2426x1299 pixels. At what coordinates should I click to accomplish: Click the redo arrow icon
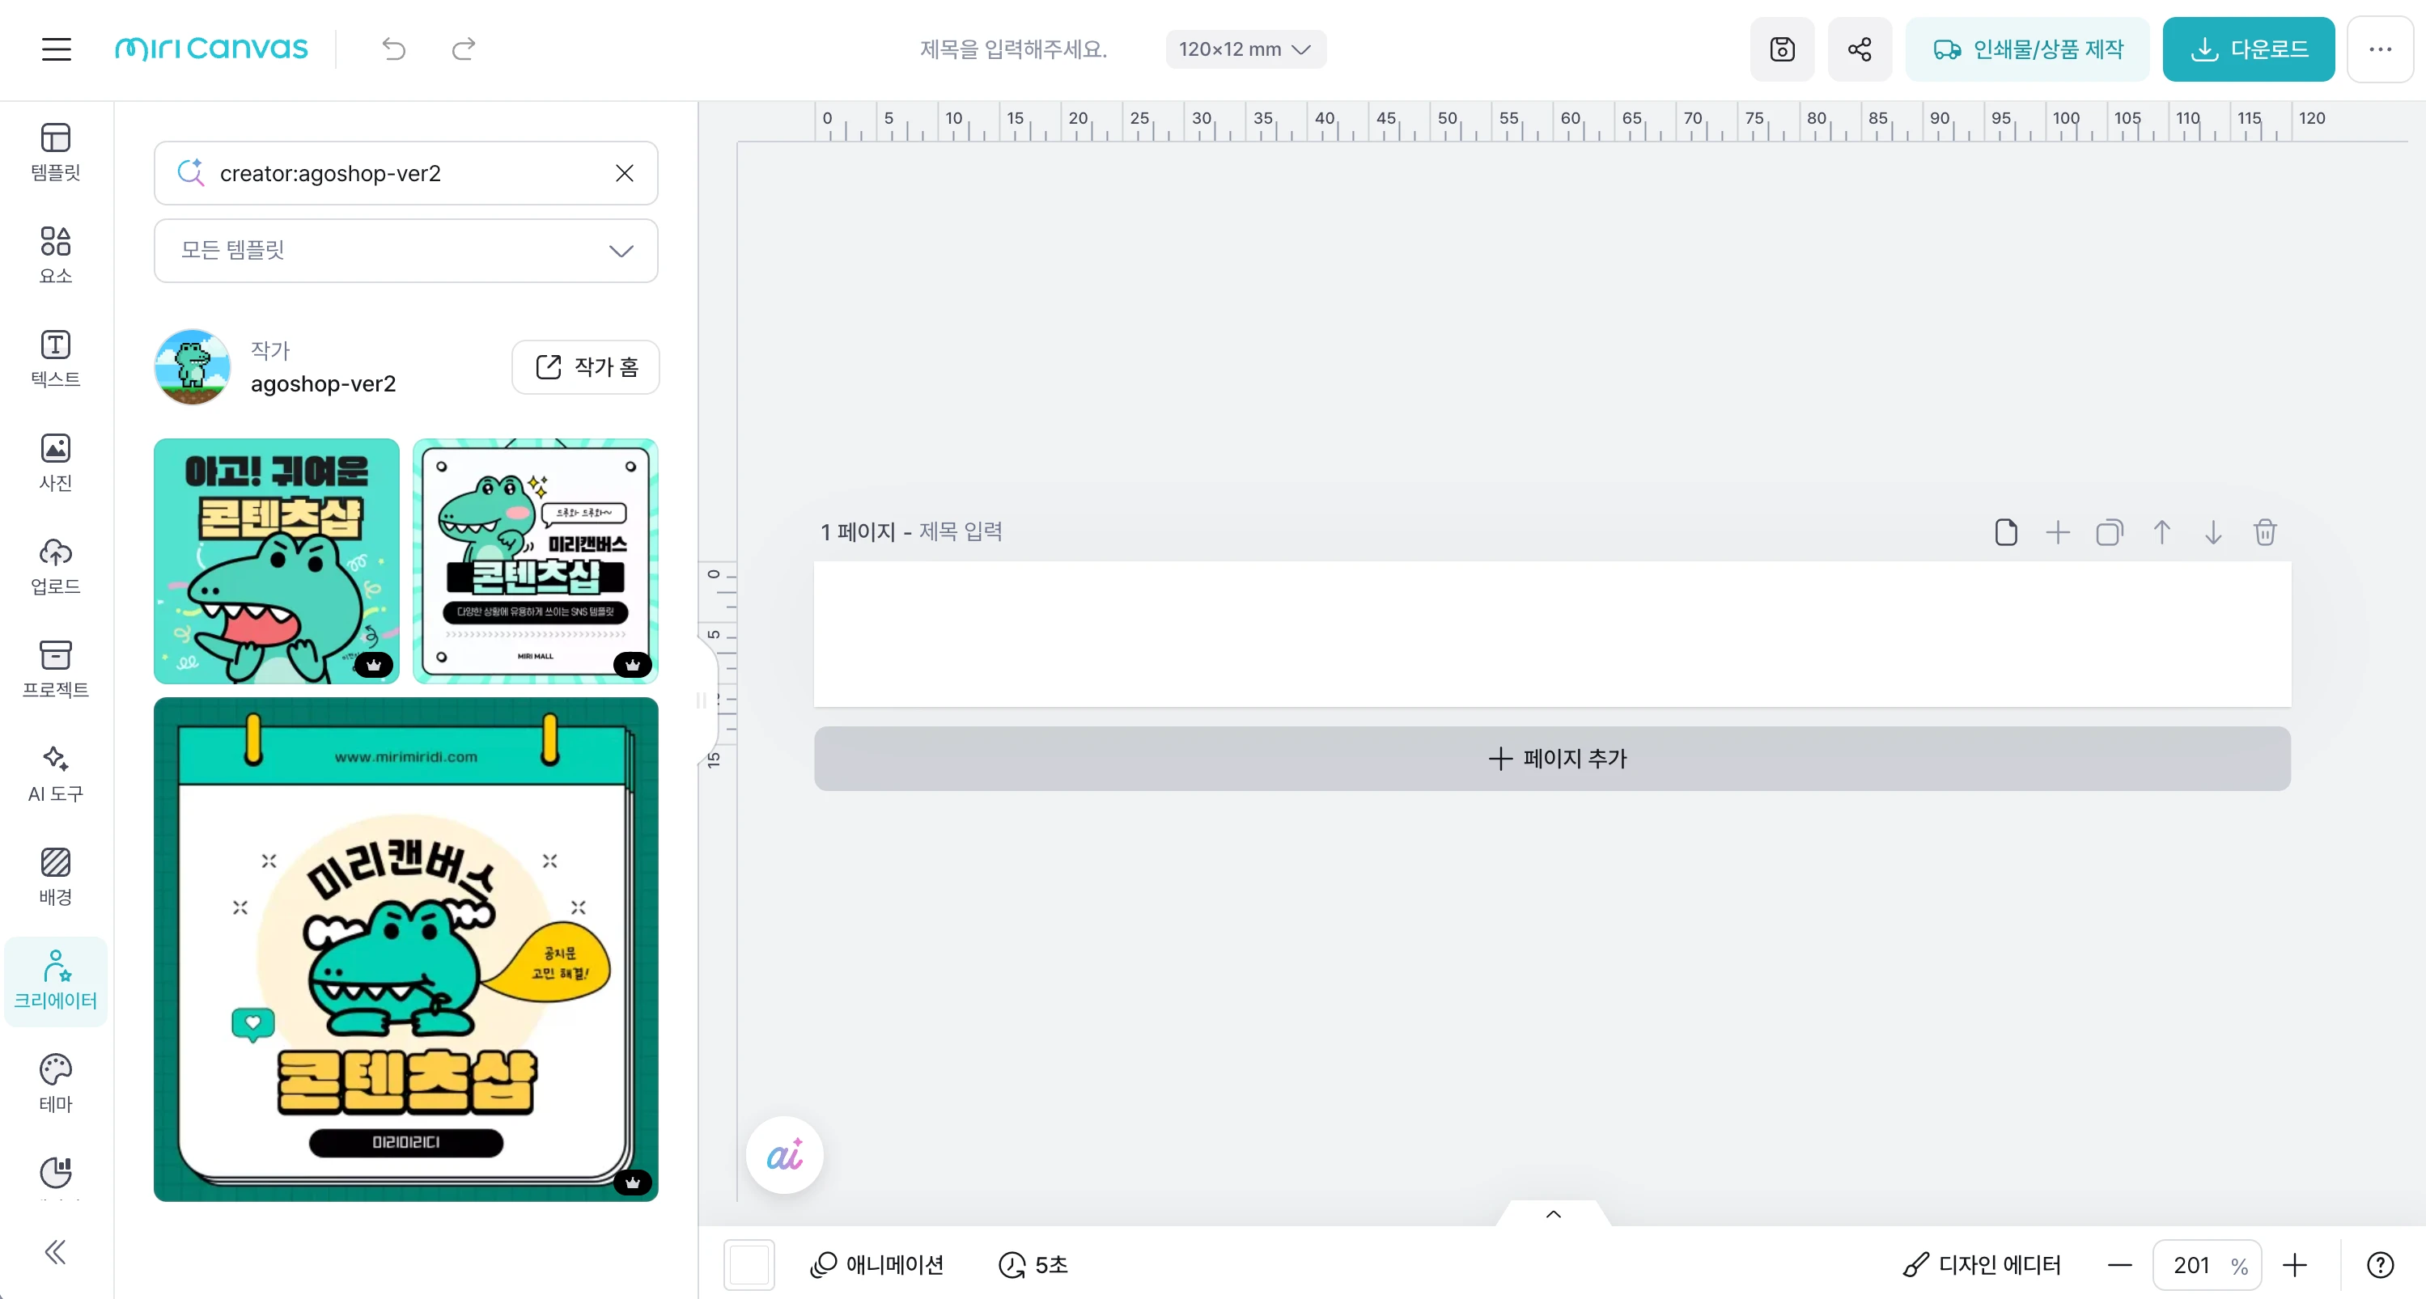point(464,49)
